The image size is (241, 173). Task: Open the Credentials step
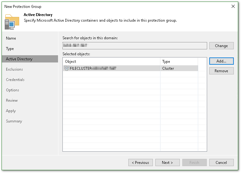point(15,80)
